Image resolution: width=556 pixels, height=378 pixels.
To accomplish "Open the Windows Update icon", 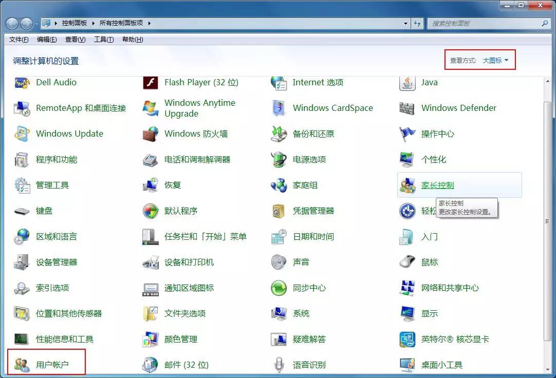I will pyautogui.click(x=22, y=134).
